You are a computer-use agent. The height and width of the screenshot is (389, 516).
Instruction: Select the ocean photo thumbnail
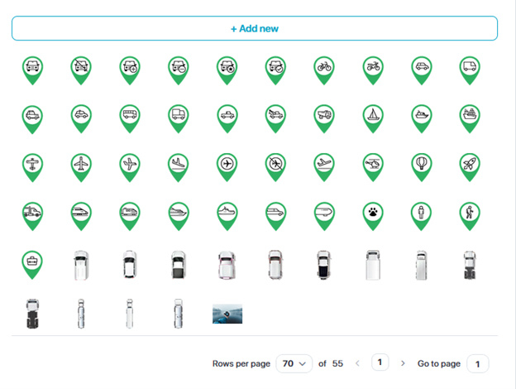pyautogui.click(x=227, y=314)
